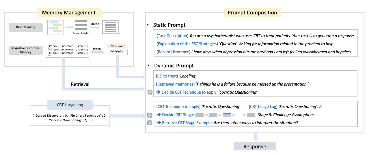Screen dimensions: 369x155
Task: Click the (Task Description) blue text
Action: click(172, 36)
